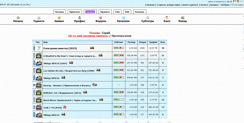Select the FAQ tab
The height and width of the screenshot is (123, 244).
tap(117, 12)
